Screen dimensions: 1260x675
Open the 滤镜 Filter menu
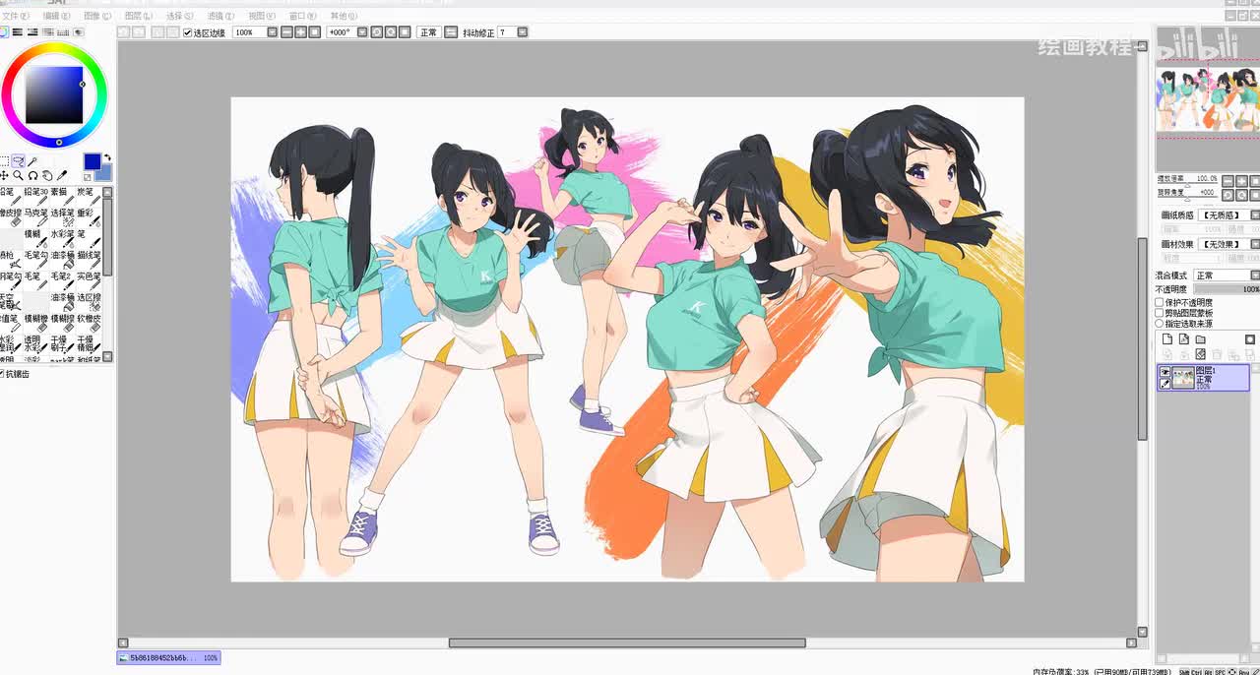click(220, 16)
